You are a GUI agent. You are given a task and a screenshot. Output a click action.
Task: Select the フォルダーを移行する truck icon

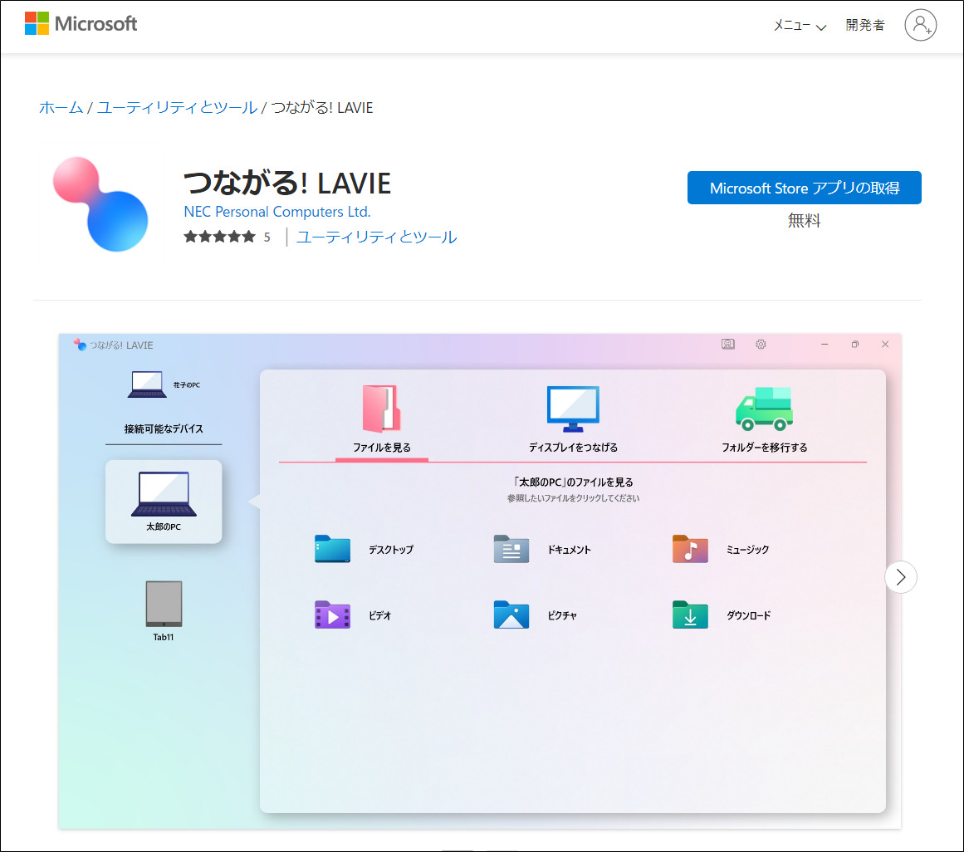click(x=764, y=409)
